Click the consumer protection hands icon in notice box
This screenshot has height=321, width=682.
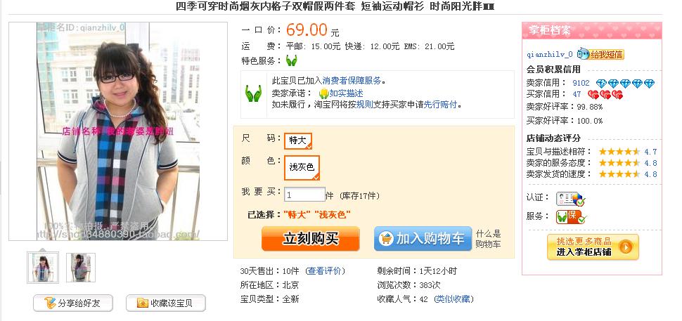pos(253,93)
